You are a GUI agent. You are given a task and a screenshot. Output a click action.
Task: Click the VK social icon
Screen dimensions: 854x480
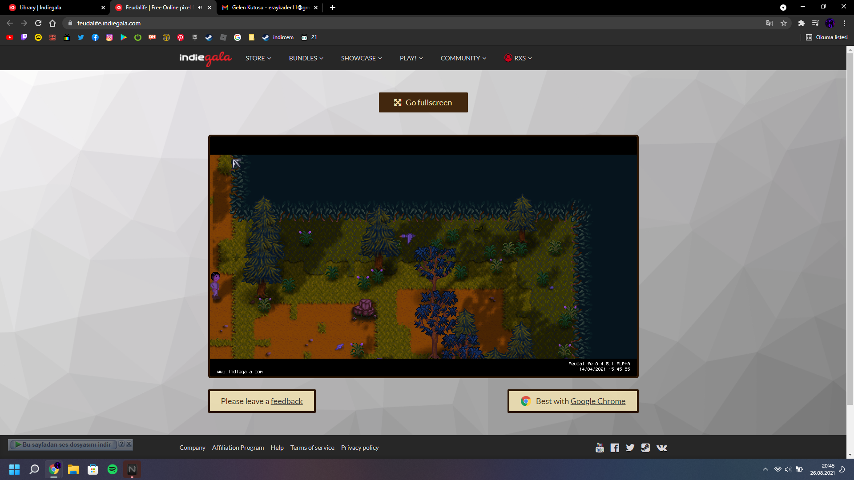point(661,448)
